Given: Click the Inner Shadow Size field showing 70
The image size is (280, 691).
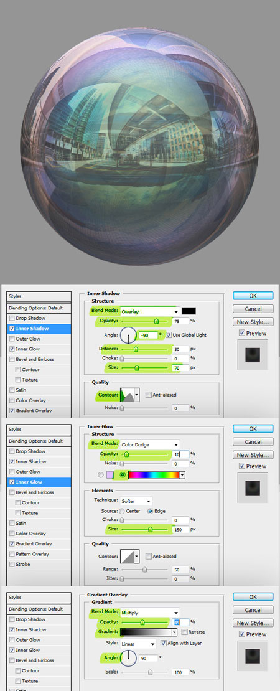Looking at the screenshot, I should [180, 367].
